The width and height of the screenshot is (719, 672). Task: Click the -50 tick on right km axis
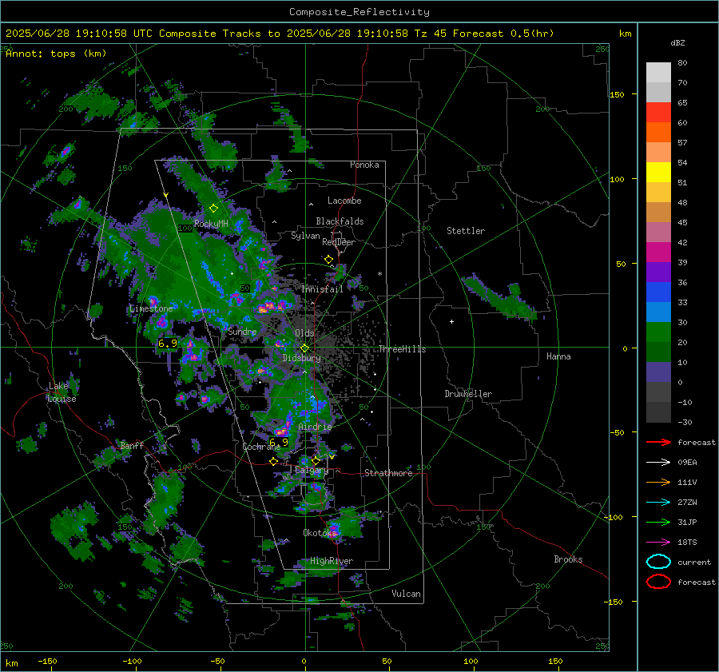[x=617, y=432]
